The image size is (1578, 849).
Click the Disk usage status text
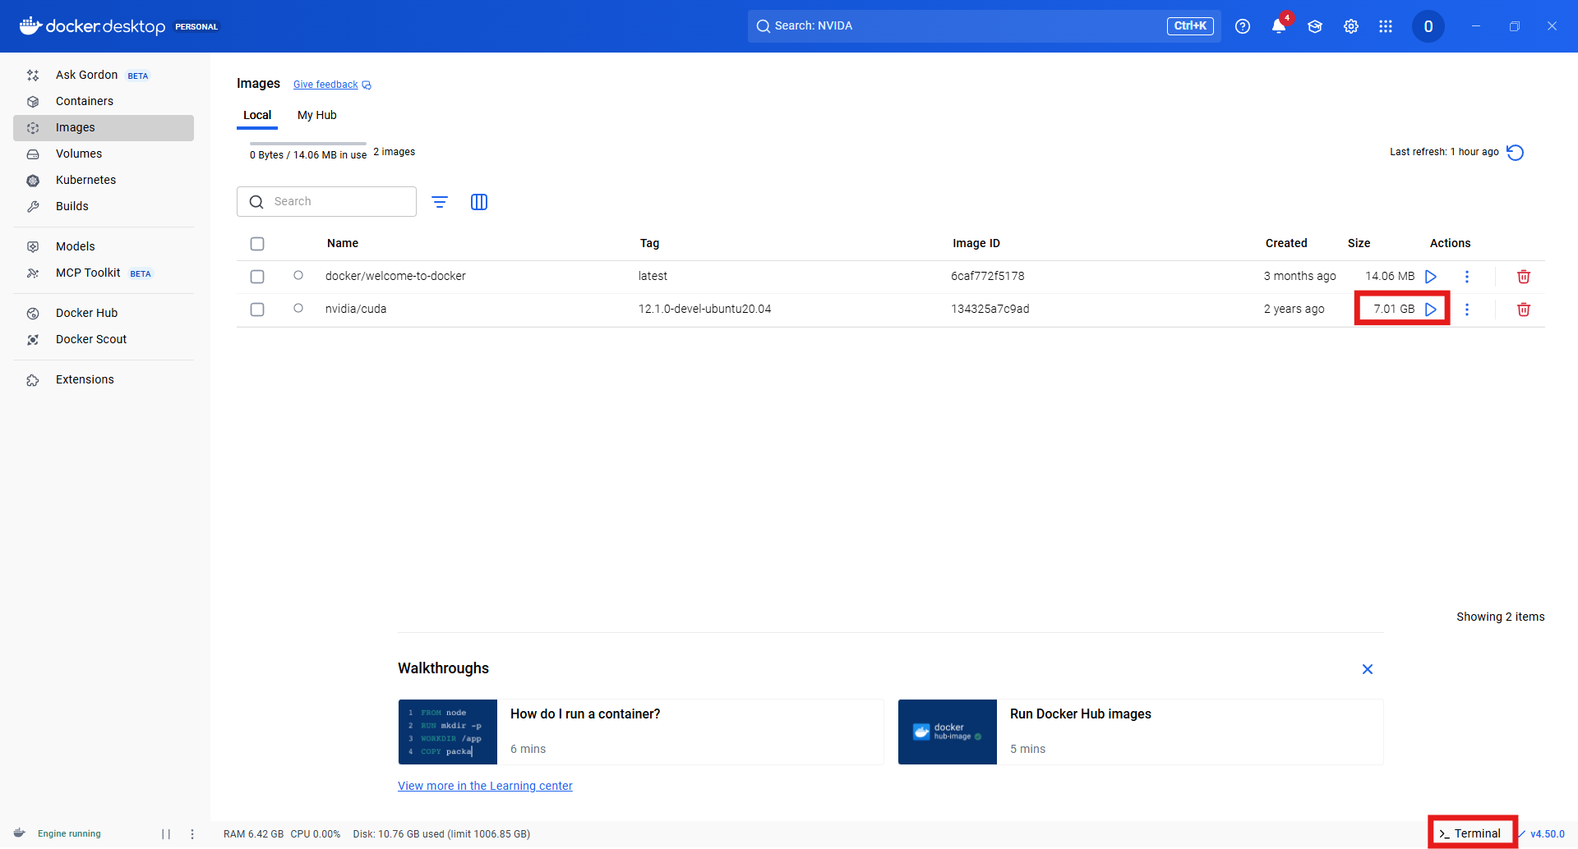click(x=441, y=834)
